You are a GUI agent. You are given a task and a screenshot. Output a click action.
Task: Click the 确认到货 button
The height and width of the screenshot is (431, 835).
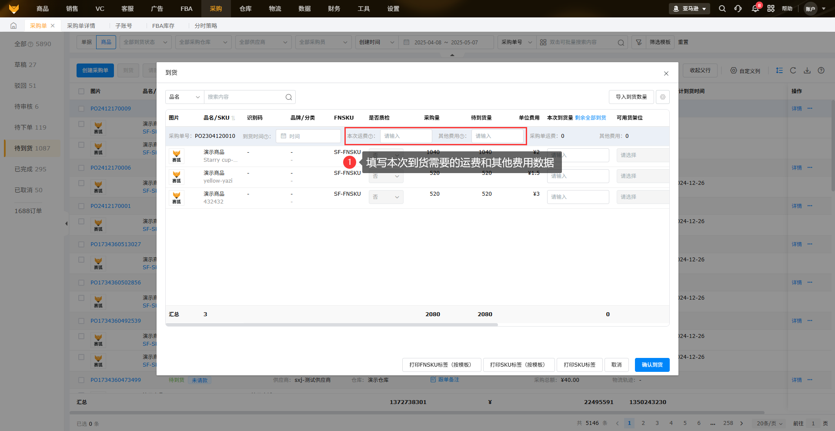tap(651, 365)
